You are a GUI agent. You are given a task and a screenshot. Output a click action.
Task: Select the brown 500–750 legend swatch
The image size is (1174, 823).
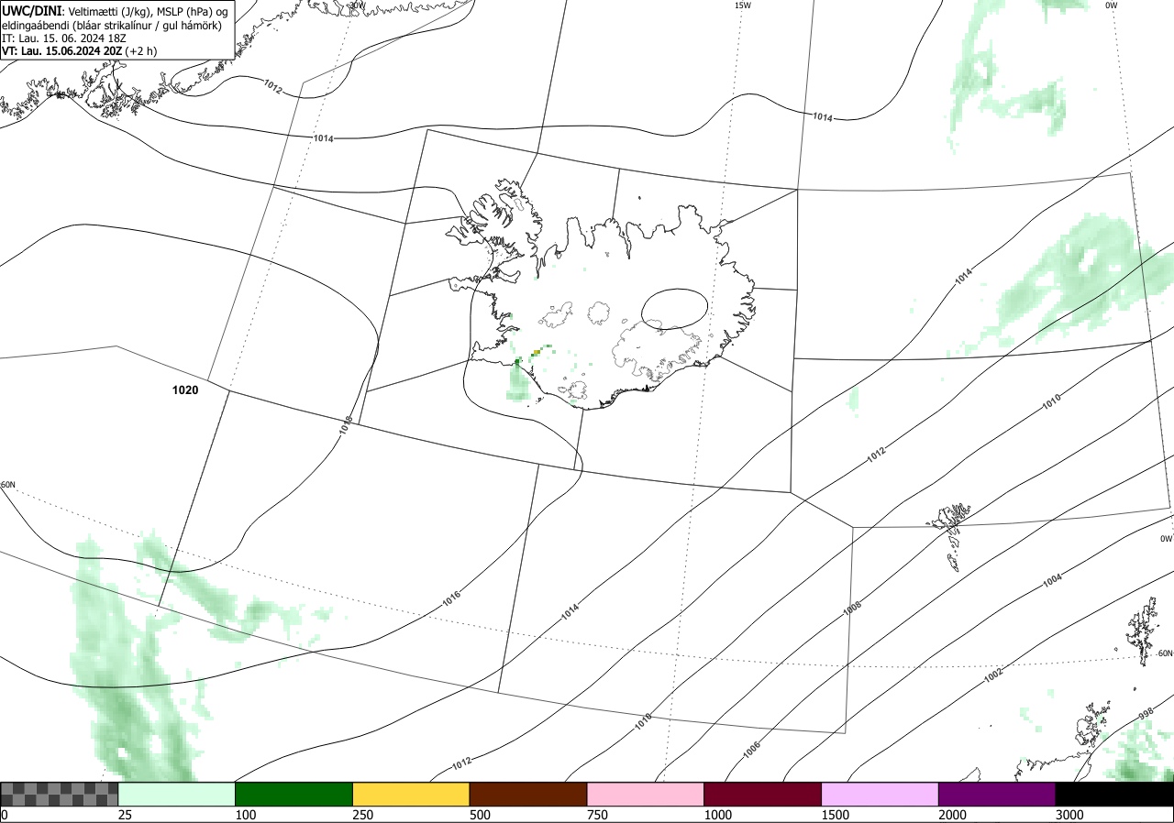click(527, 794)
